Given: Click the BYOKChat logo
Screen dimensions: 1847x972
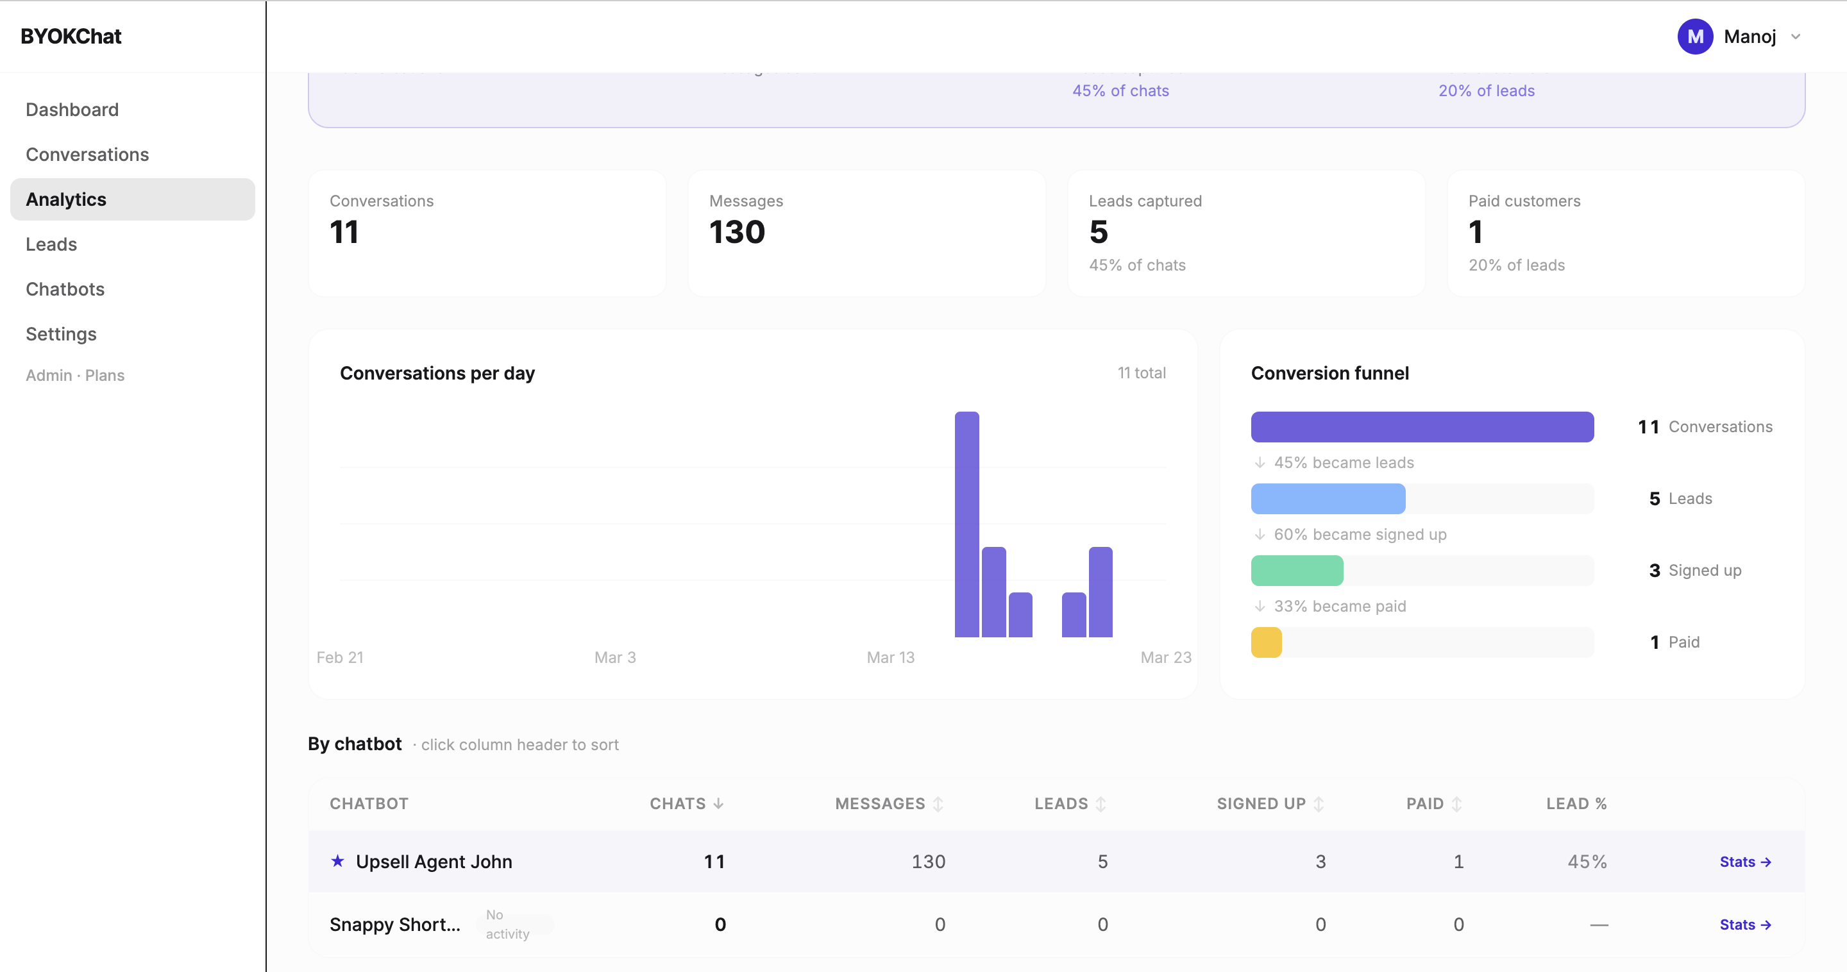Looking at the screenshot, I should (x=71, y=37).
